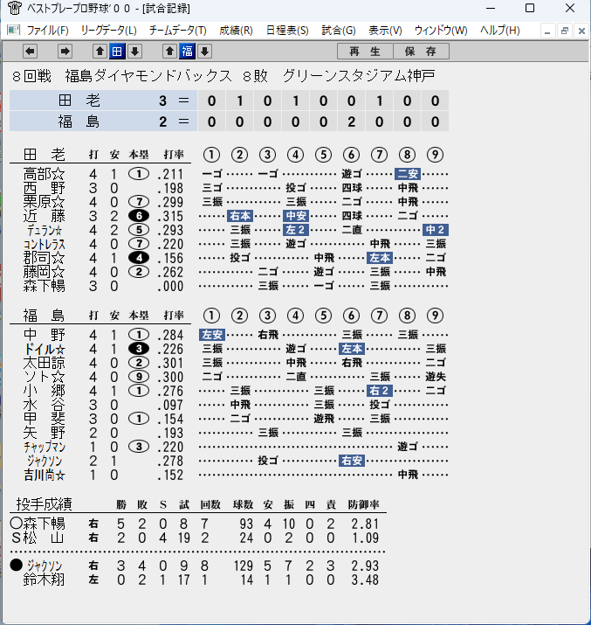
Task: Select batter チャップマン in 福島 lineup
Action: point(44,447)
